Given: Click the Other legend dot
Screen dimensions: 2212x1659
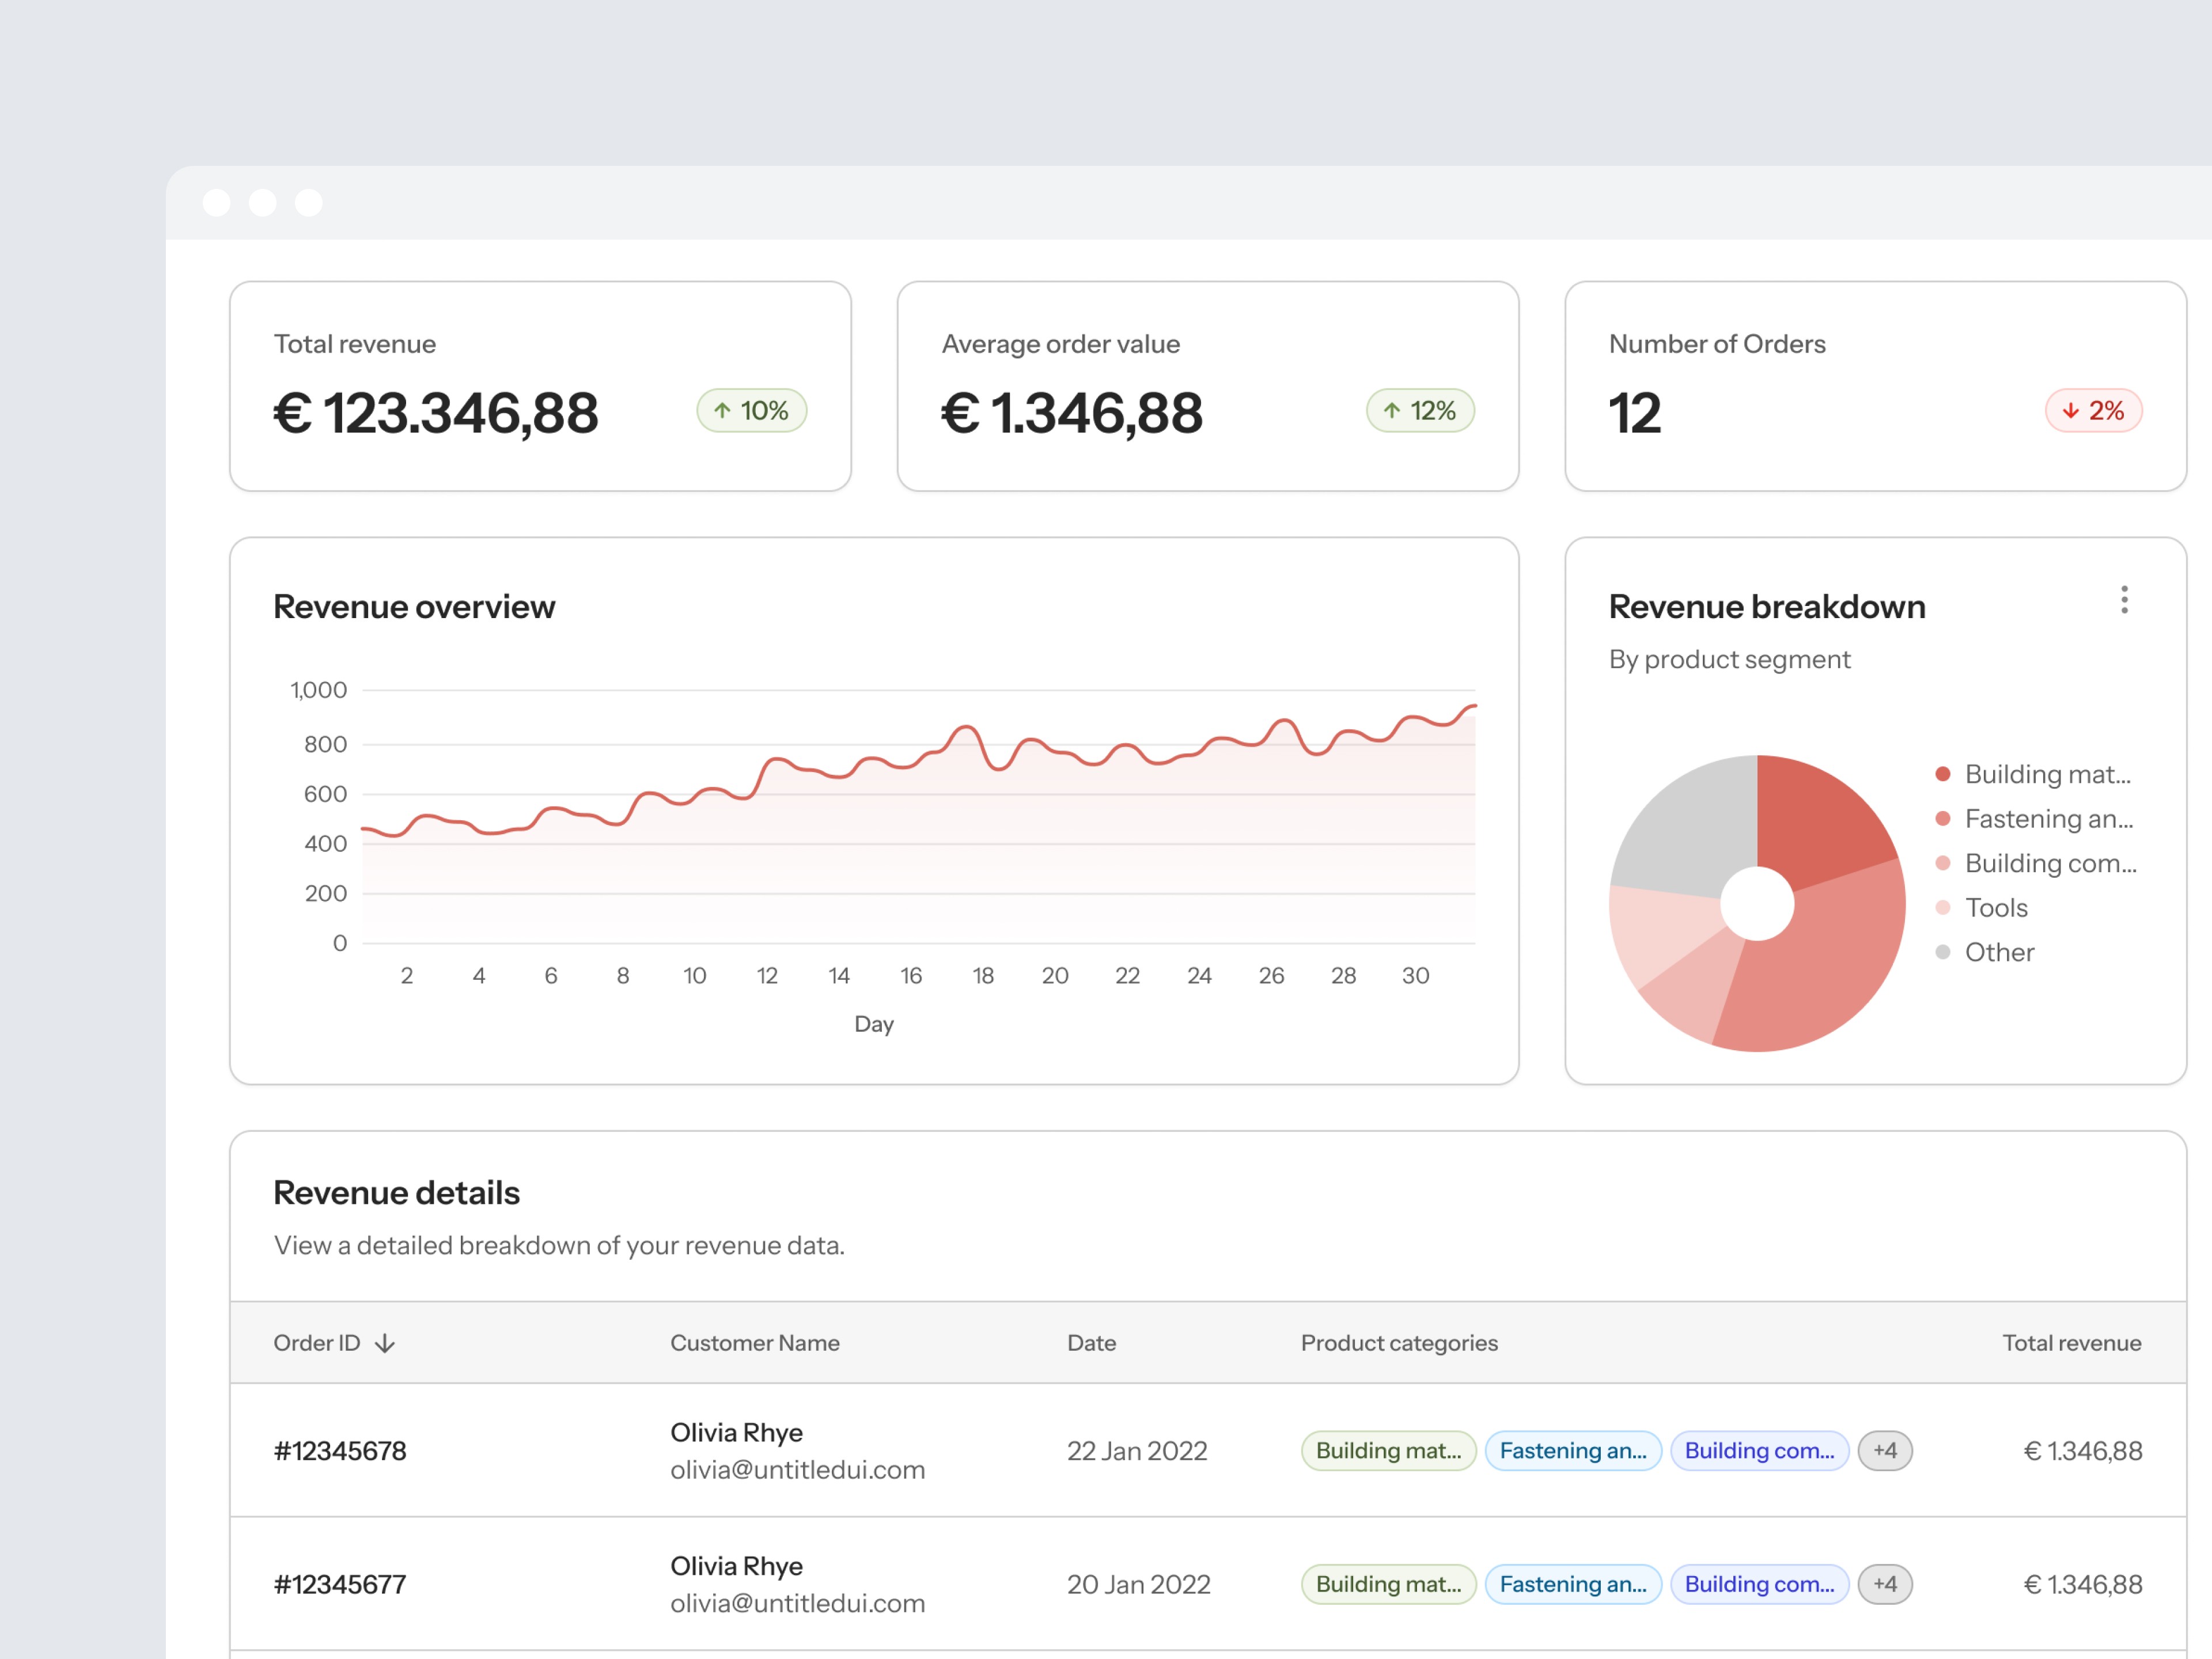Looking at the screenshot, I should coord(1943,952).
